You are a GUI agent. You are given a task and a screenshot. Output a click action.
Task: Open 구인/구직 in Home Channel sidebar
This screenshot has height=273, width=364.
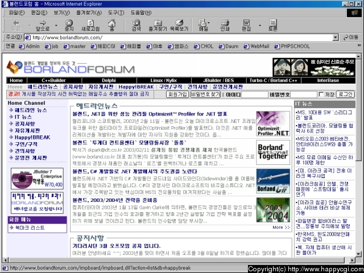coord(26,144)
